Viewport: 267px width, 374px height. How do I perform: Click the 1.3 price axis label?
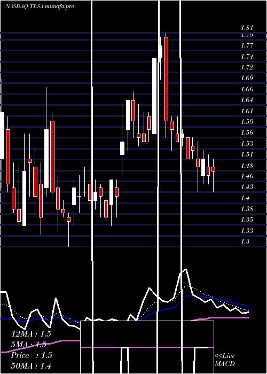[245, 241]
